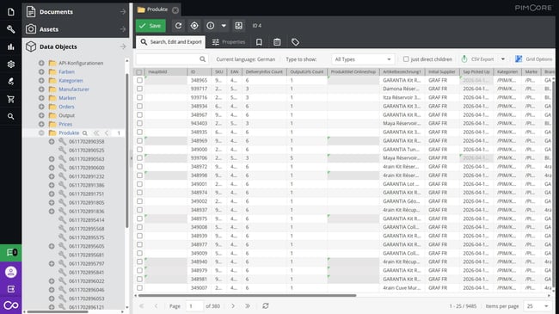Go to last page in grid paging
The width and height of the screenshot is (559, 314).
(x=248, y=306)
